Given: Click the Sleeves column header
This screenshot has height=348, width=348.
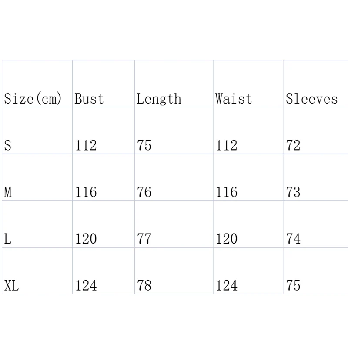Looking at the screenshot, I should pos(311,99).
